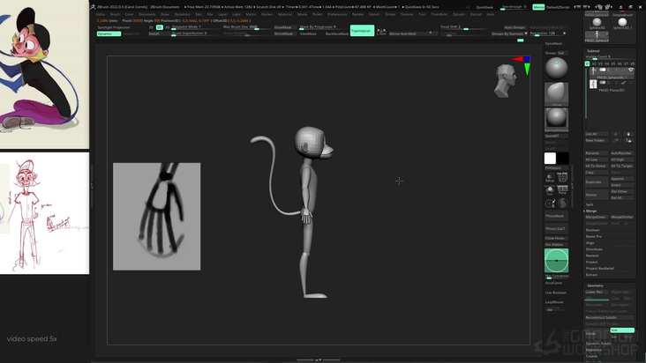This screenshot has width=646, height=363.
Task: Click the MergeDown button
Action: pos(596,217)
